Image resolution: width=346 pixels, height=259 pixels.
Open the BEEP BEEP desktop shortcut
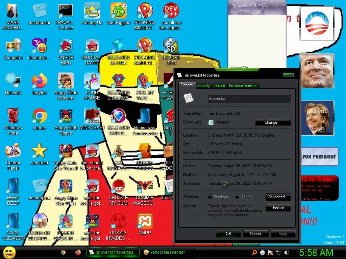13,186
